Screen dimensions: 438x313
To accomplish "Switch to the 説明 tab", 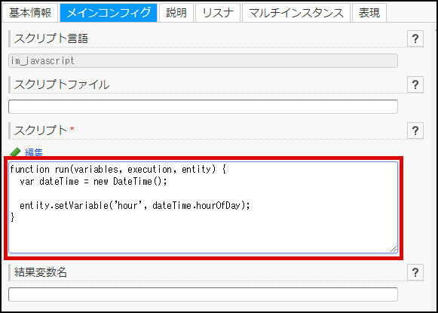I will [x=176, y=13].
